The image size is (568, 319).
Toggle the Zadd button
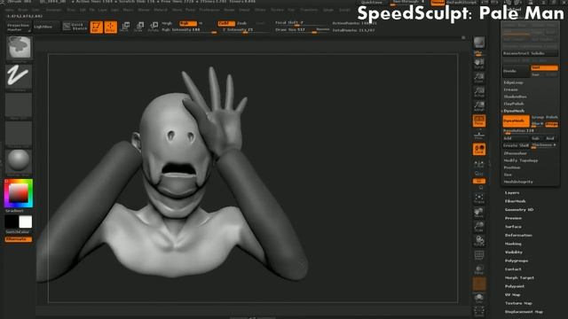(226, 23)
